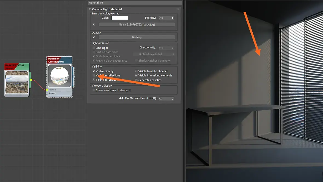The height and width of the screenshot is (182, 323).
Task: Click the CoronaLightMtl sphere preview thumbnail
Action: (59, 76)
